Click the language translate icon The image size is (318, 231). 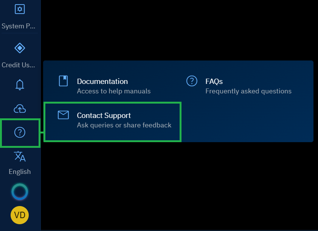click(20, 156)
